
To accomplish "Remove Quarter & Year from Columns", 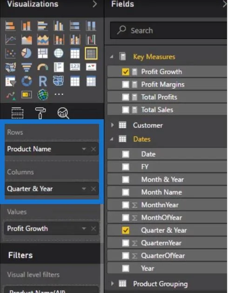I will point(94,189).
